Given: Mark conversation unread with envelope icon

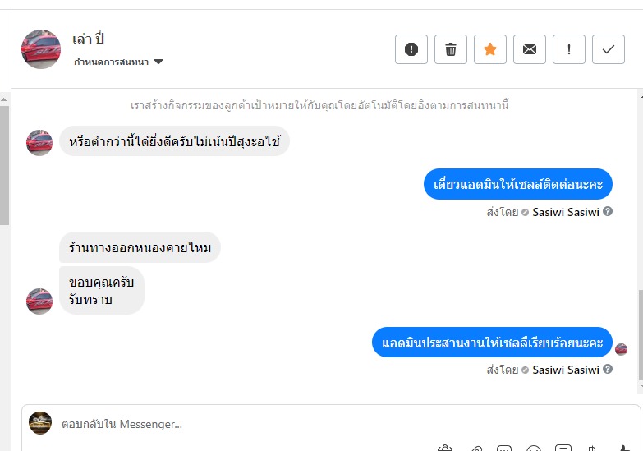Looking at the screenshot, I should [530, 49].
